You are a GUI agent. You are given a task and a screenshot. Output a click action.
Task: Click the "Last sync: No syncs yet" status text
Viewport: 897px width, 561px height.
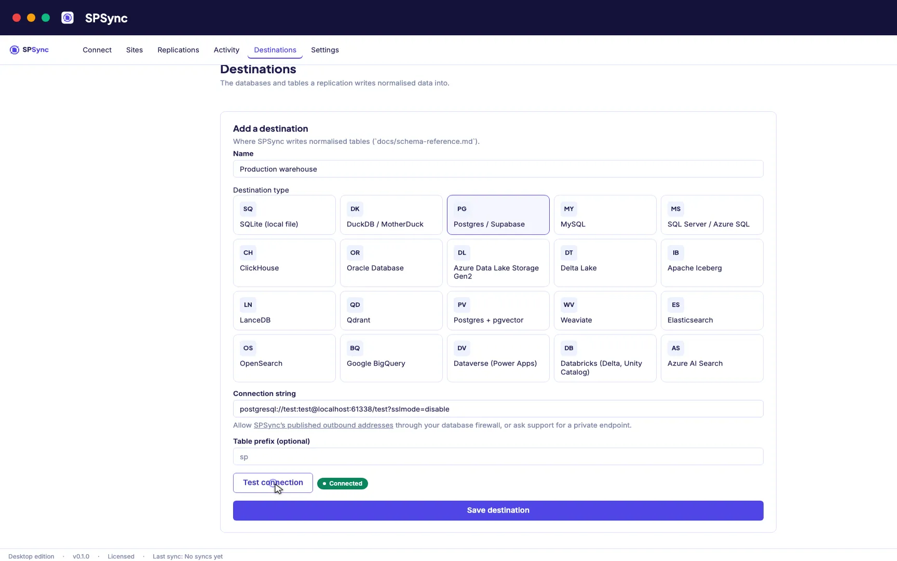188,556
